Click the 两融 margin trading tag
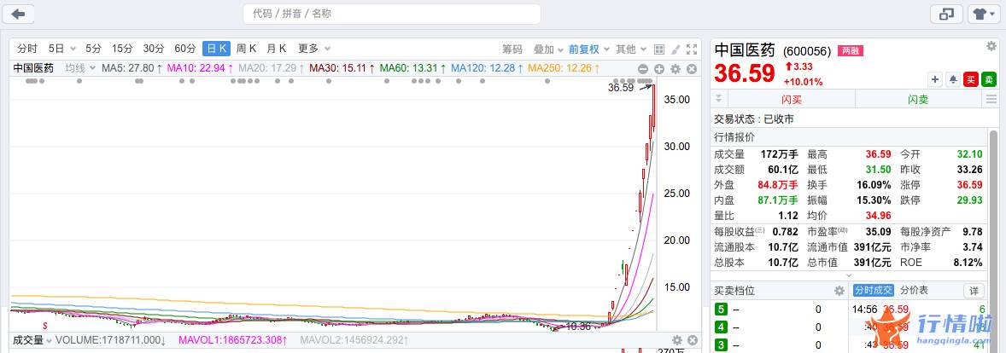This screenshot has height=353, width=1006. 850,51
